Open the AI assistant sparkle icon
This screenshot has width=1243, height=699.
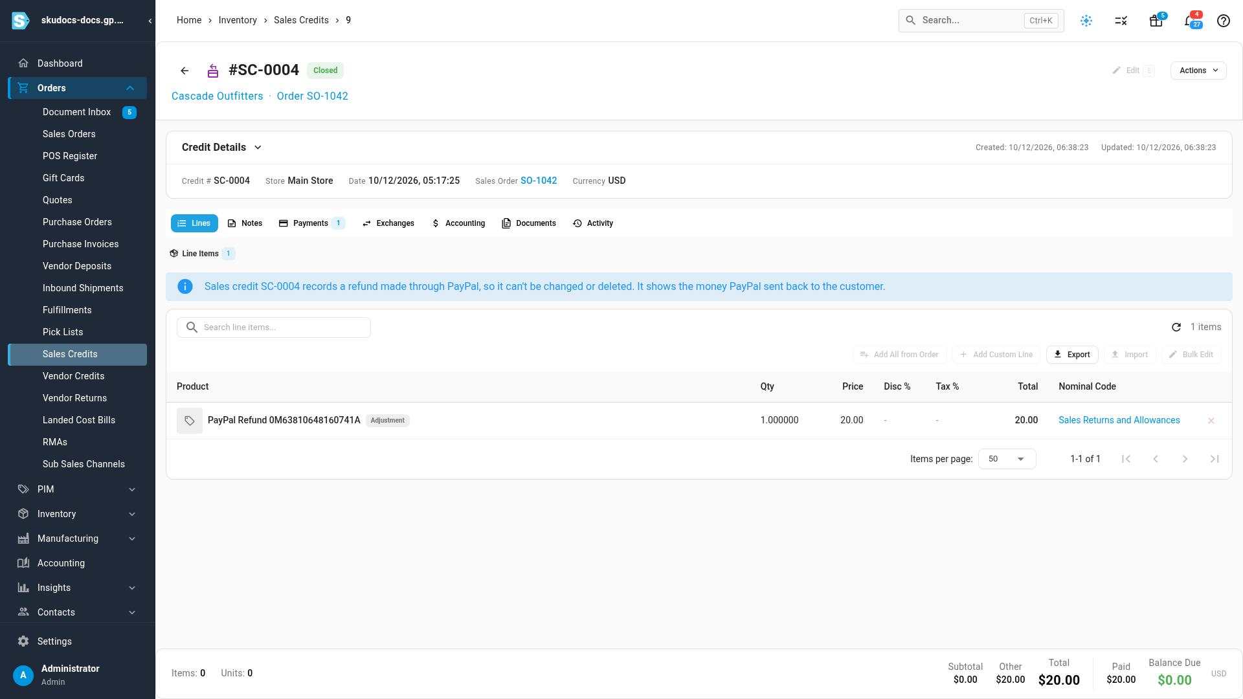[x=1086, y=21]
